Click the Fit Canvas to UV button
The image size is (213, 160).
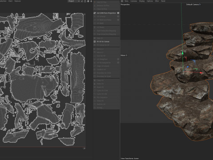(x=106, y=45)
